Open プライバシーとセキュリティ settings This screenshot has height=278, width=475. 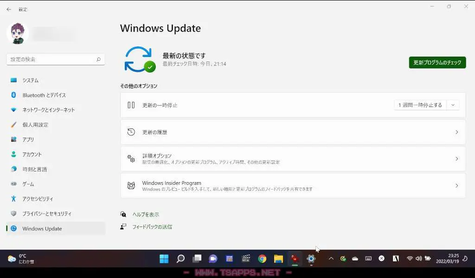[x=44, y=214]
